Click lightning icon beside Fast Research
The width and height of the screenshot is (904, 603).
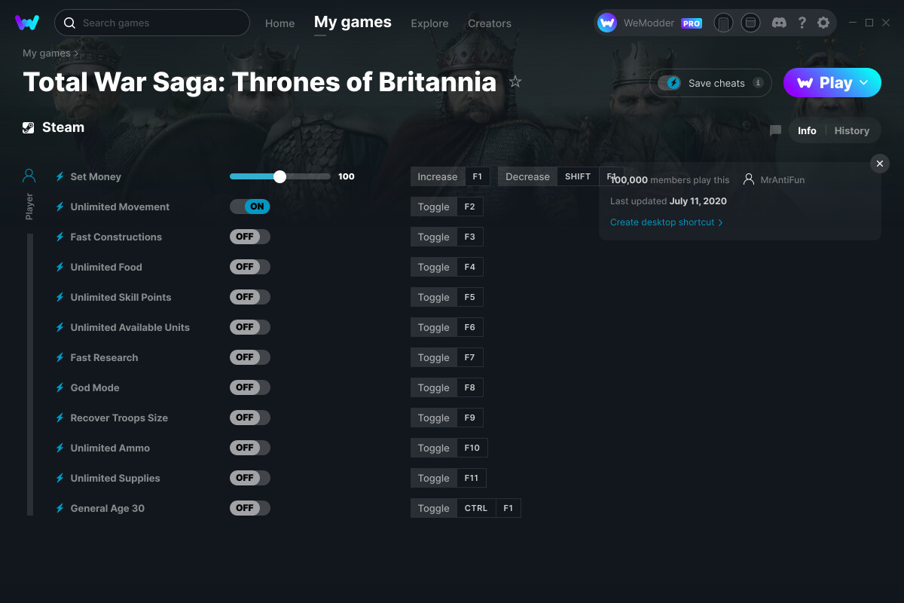[60, 357]
